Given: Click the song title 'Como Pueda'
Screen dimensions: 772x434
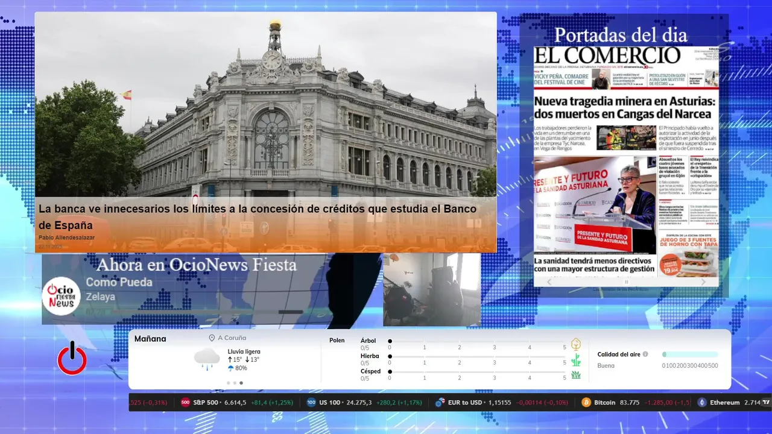Looking at the screenshot, I should click(x=119, y=282).
